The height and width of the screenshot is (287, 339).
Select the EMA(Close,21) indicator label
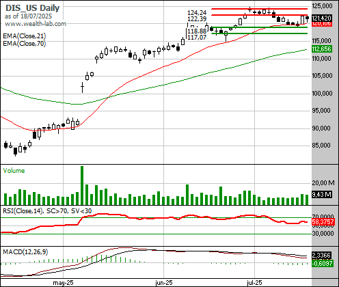pyautogui.click(x=25, y=36)
